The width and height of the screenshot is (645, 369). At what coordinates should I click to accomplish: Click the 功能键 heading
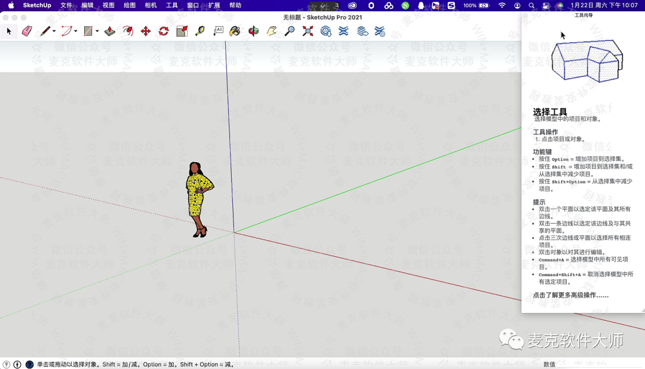(x=542, y=151)
